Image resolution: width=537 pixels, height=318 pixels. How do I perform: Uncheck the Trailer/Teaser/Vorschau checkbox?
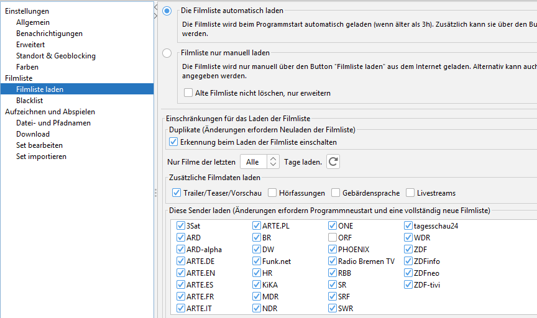177,193
